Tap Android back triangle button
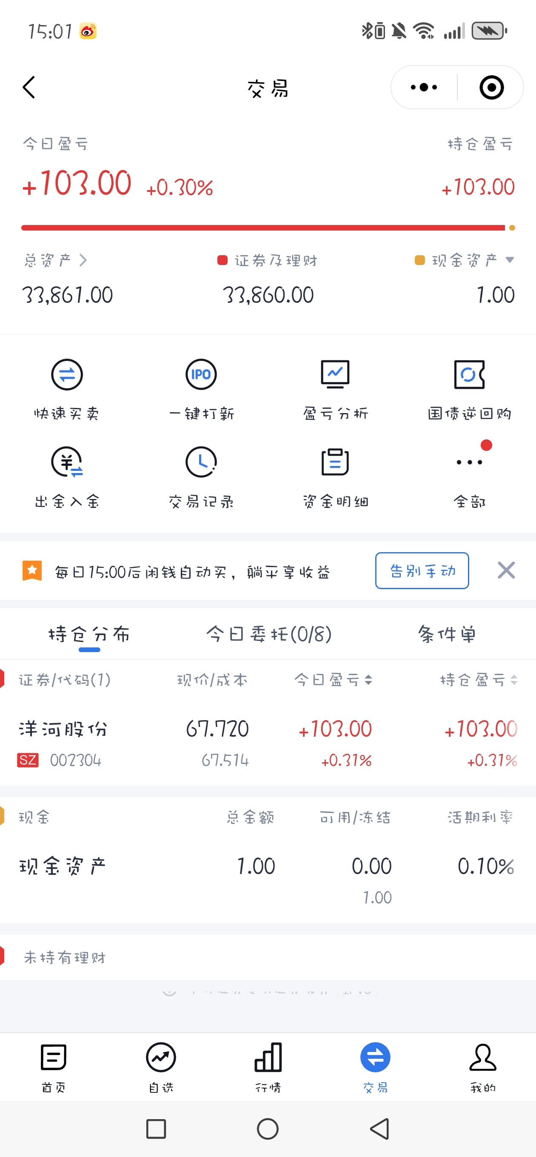 (x=379, y=1129)
